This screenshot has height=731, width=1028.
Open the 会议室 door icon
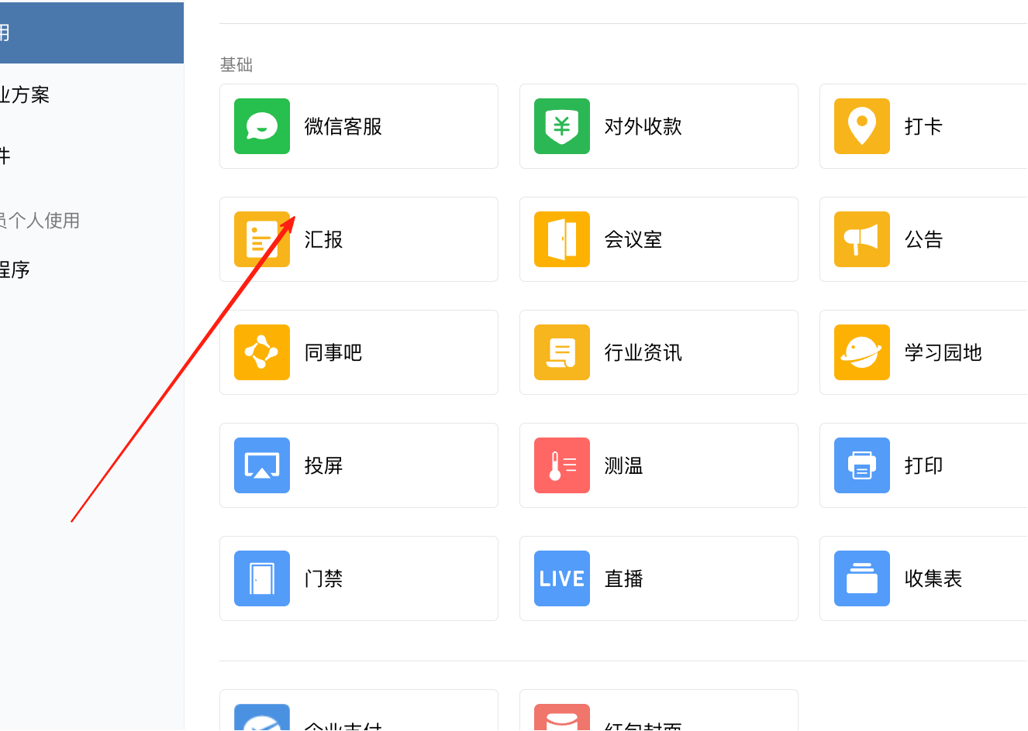click(x=562, y=239)
